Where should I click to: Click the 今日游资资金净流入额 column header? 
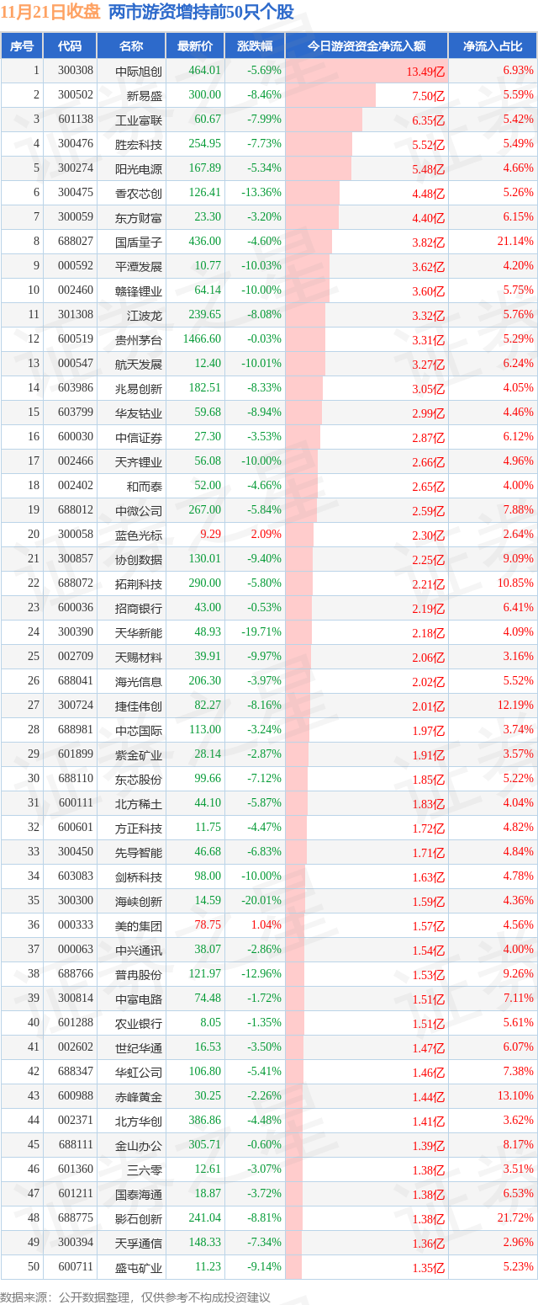[366, 46]
